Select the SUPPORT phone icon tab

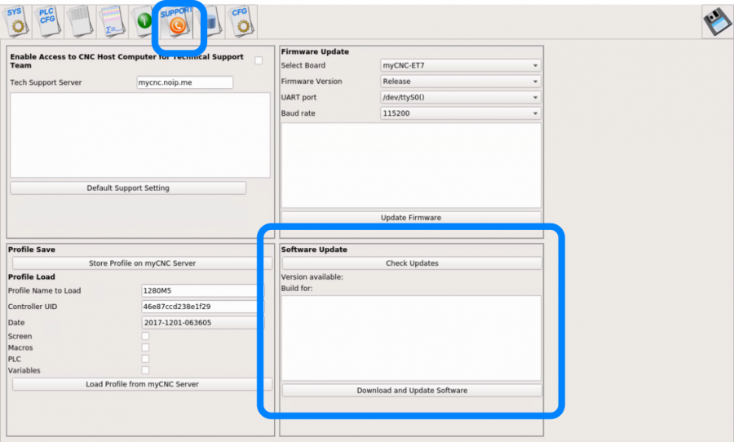pyautogui.click(x=175, y=21)
